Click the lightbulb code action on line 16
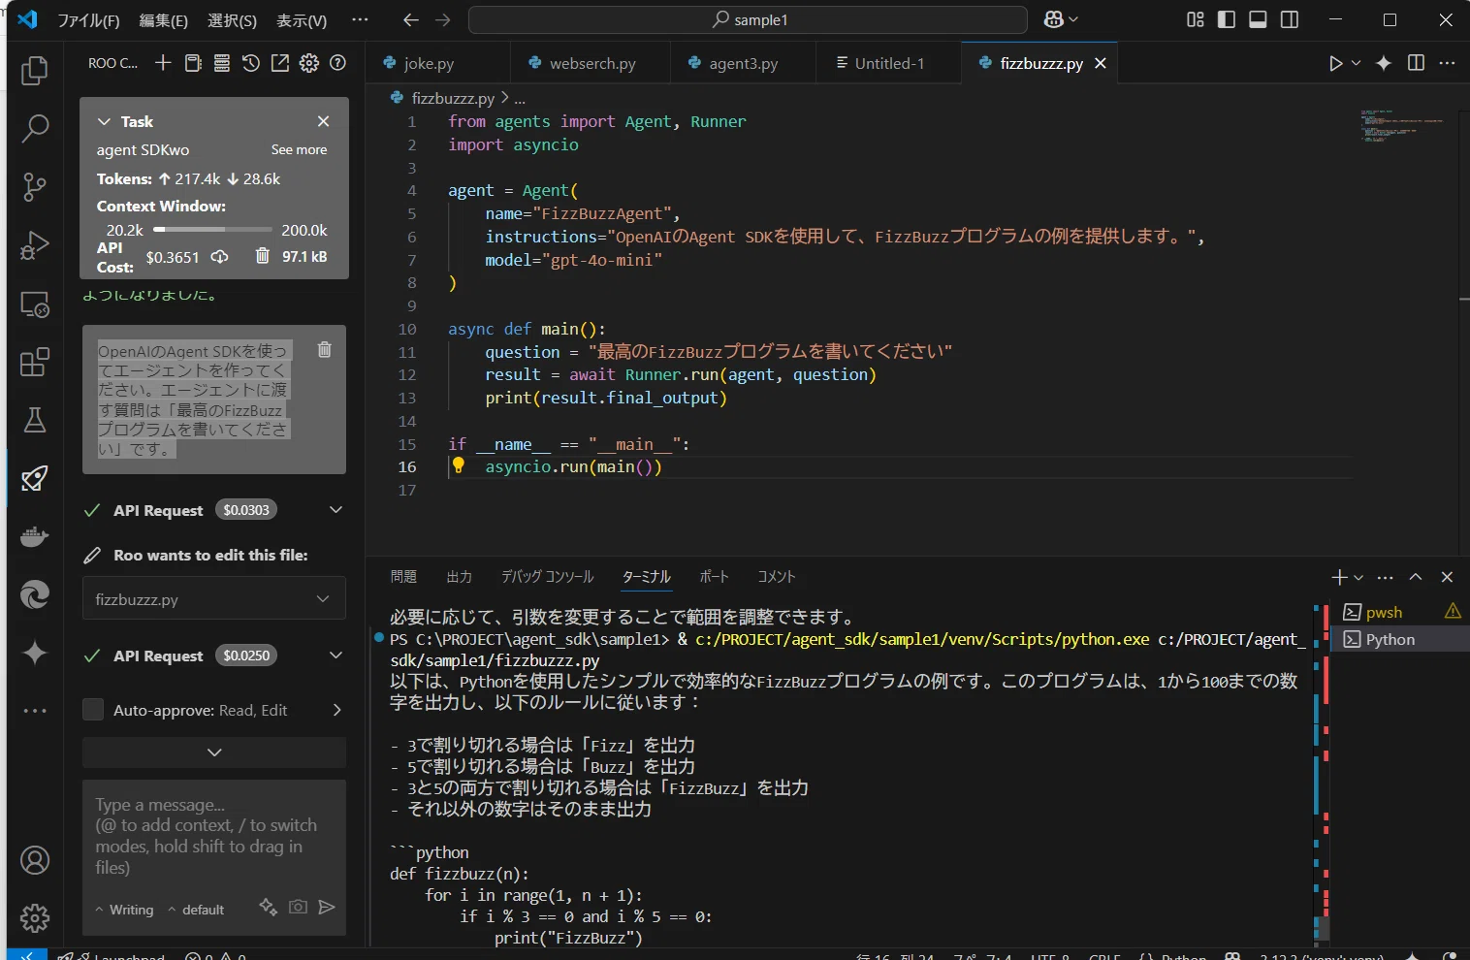 (459, 465)
